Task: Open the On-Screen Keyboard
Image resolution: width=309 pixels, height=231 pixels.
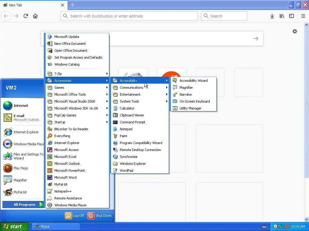Action: pos(193,101)
